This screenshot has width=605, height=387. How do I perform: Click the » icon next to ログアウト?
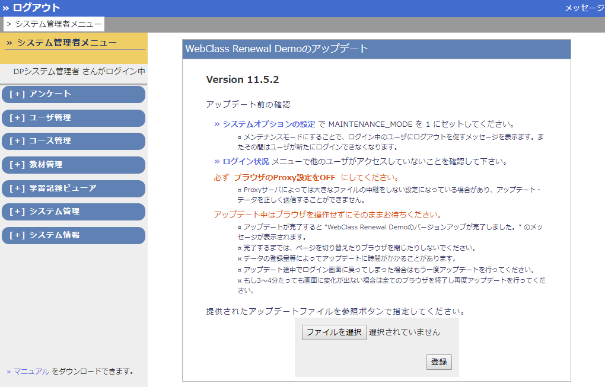pyautogui.click(x=7, y=7)
